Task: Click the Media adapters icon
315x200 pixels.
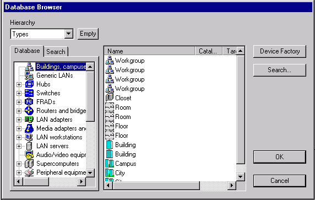Action: tap(29, 128)
